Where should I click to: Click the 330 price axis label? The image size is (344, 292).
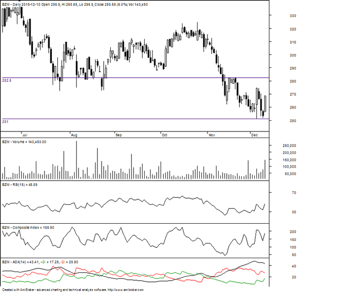tap(283, 16)
